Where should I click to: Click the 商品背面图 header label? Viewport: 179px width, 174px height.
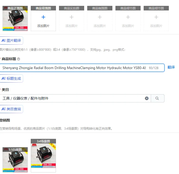(43, 8)
